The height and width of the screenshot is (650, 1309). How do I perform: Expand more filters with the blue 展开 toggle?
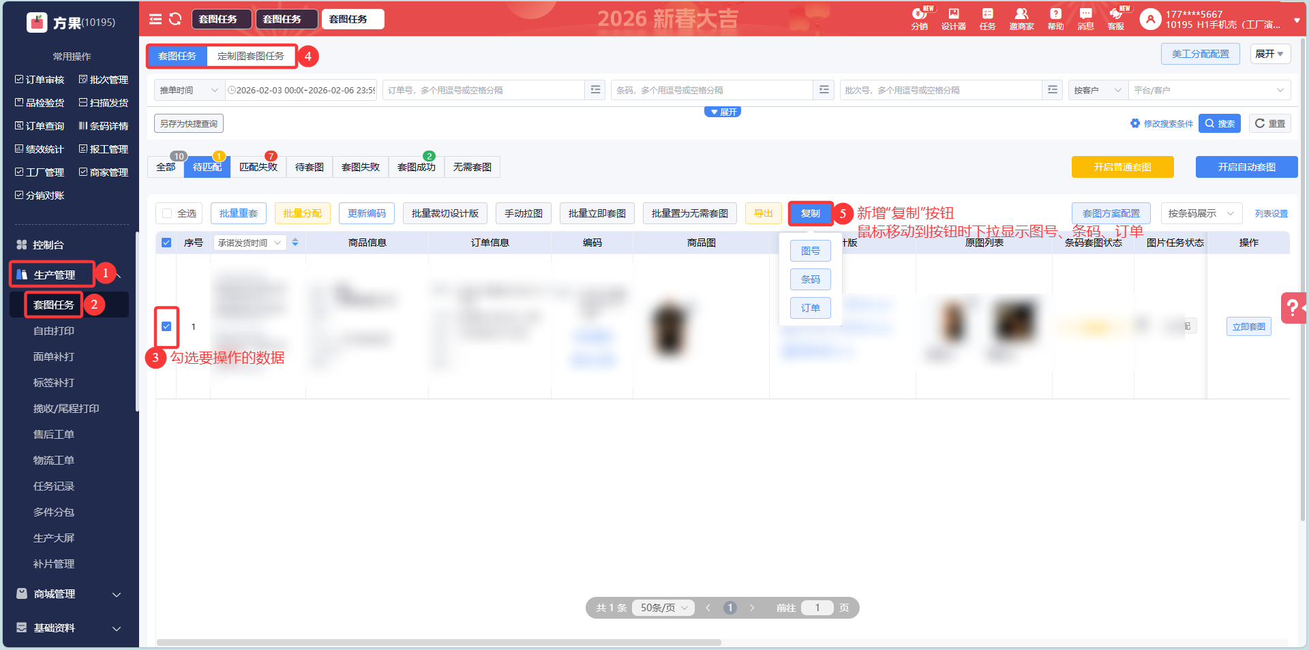click(723, 112)
